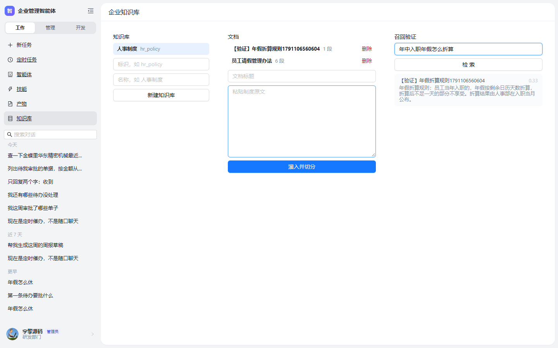
Task: Open the 产物 sidebar link
Action: pyautogui.click(x=50, y=104)
